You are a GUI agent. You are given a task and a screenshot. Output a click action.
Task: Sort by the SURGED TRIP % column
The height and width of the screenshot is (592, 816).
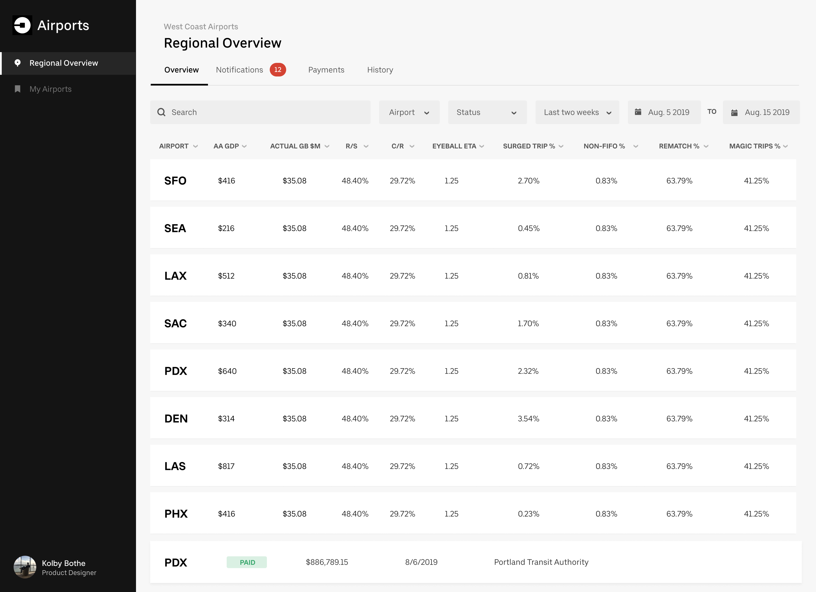(533, 146)
